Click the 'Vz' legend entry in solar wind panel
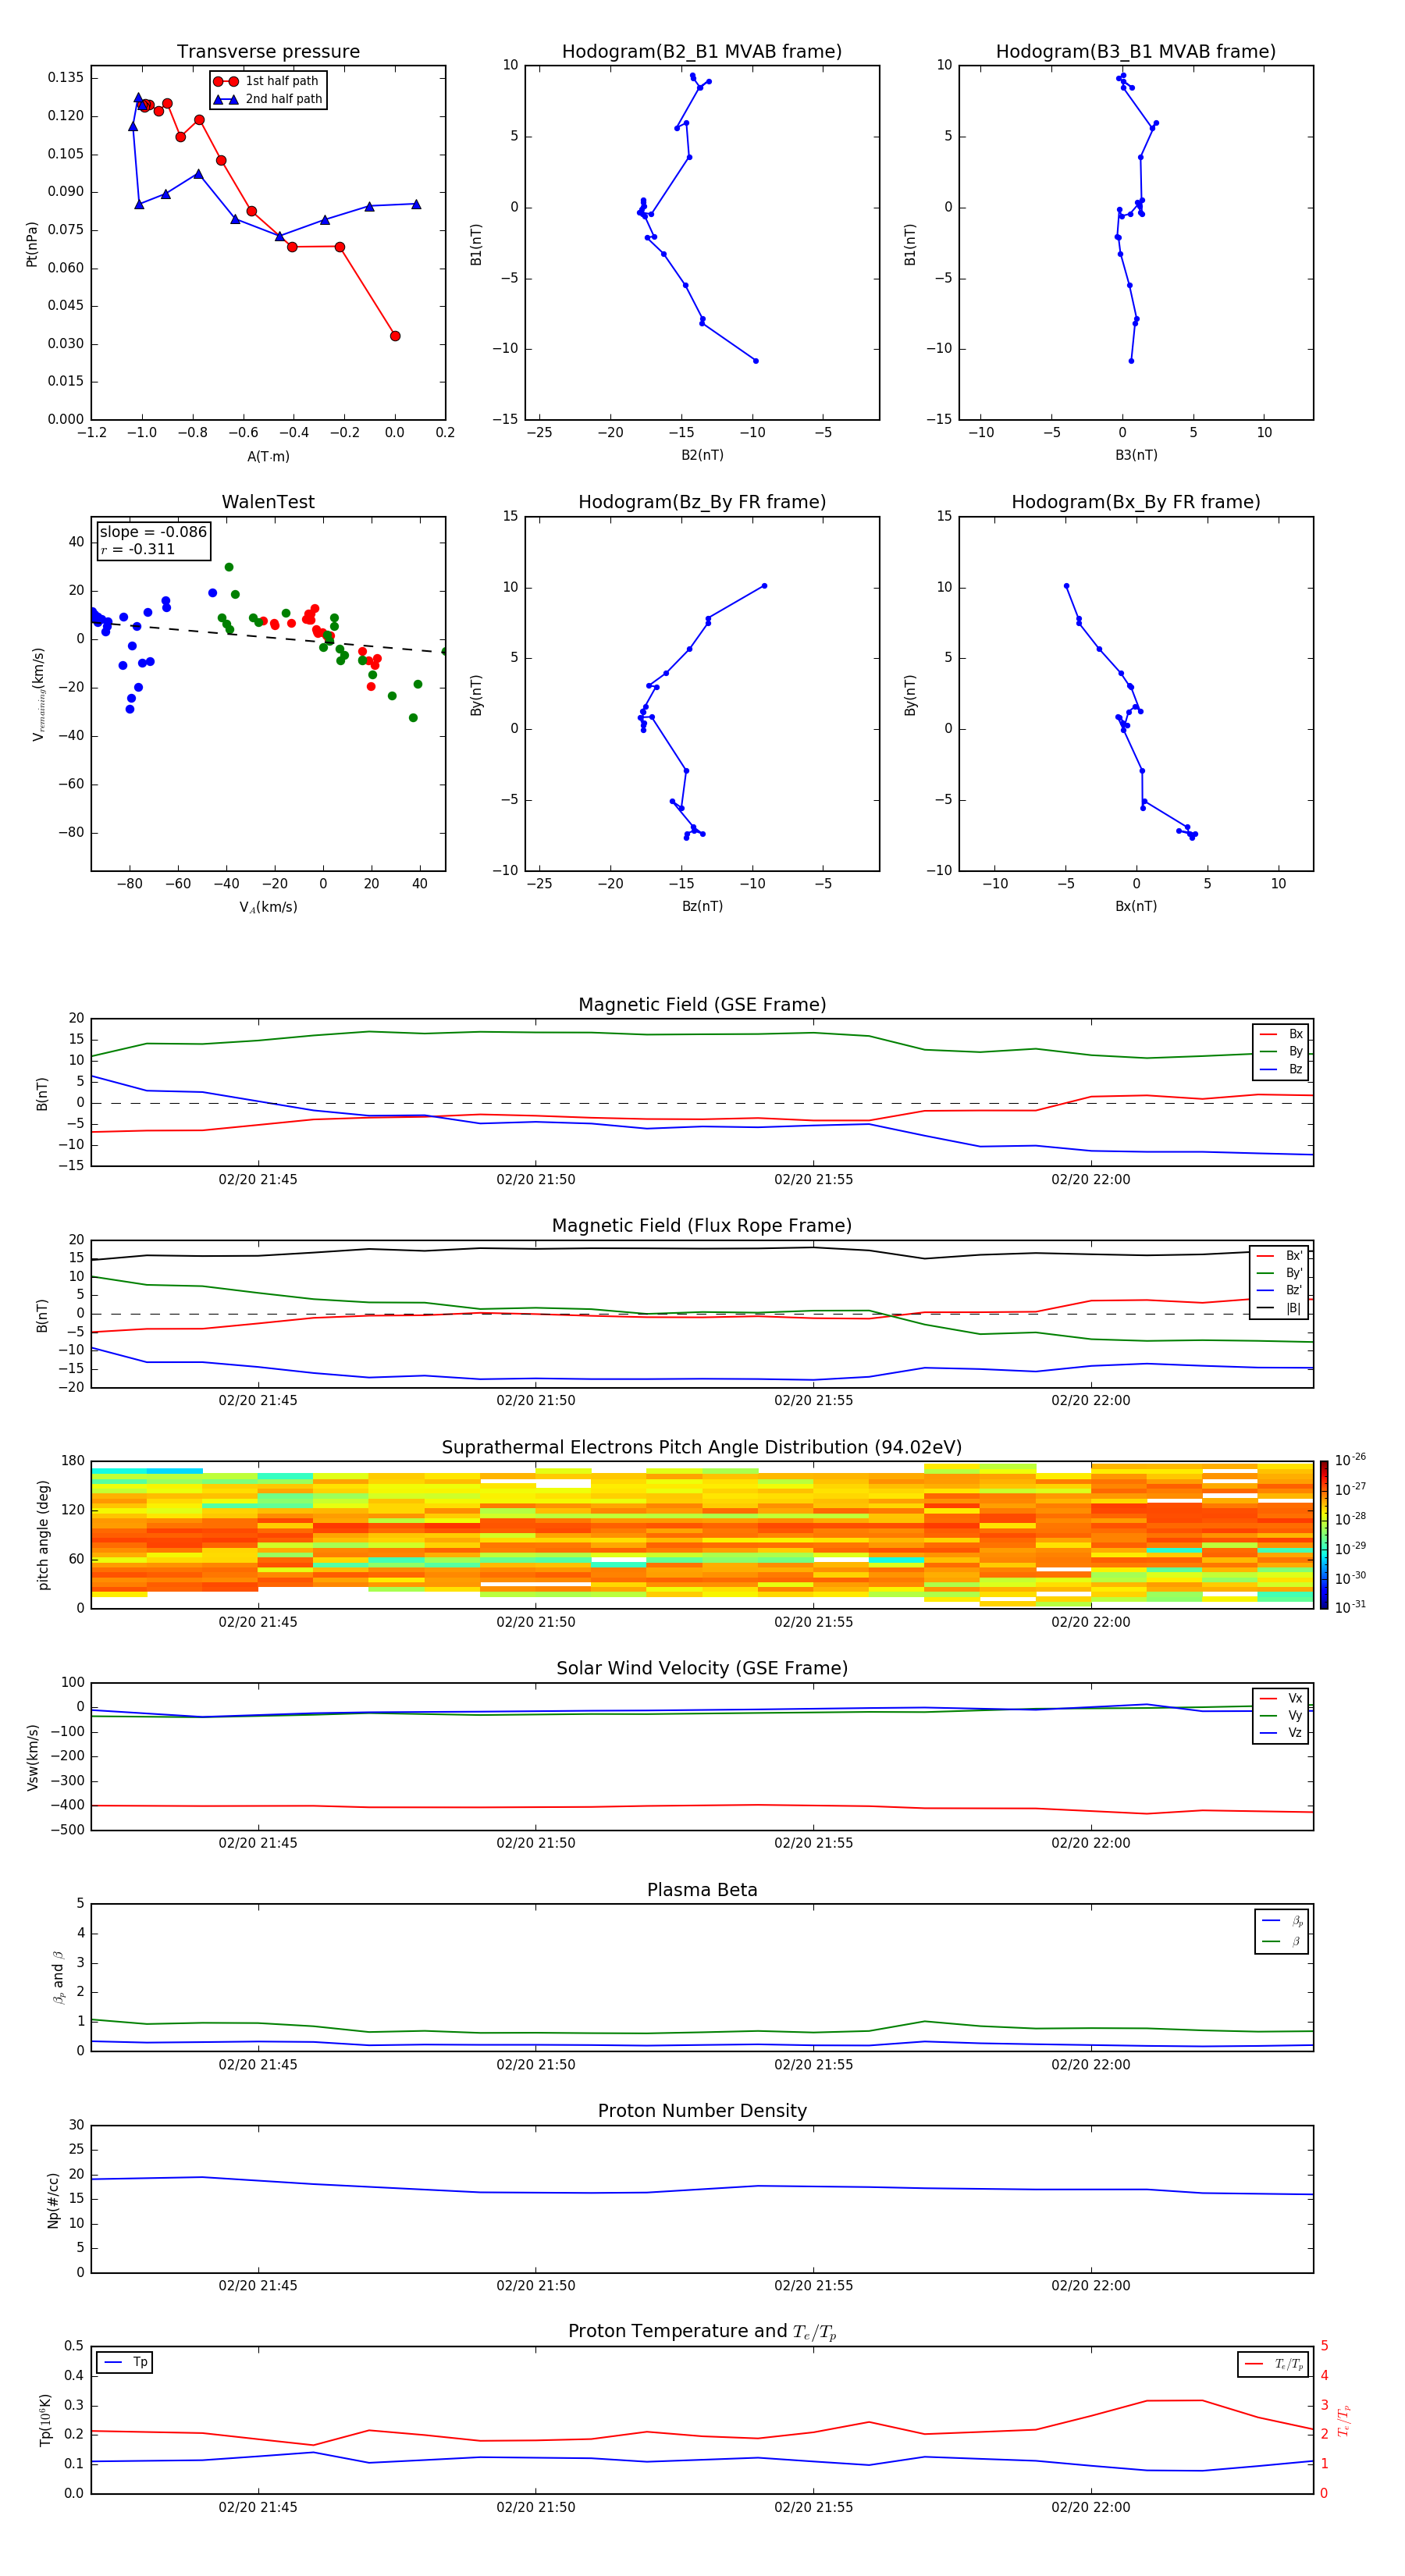Screen dimensions: 1405x2576 [1281, 1733]
